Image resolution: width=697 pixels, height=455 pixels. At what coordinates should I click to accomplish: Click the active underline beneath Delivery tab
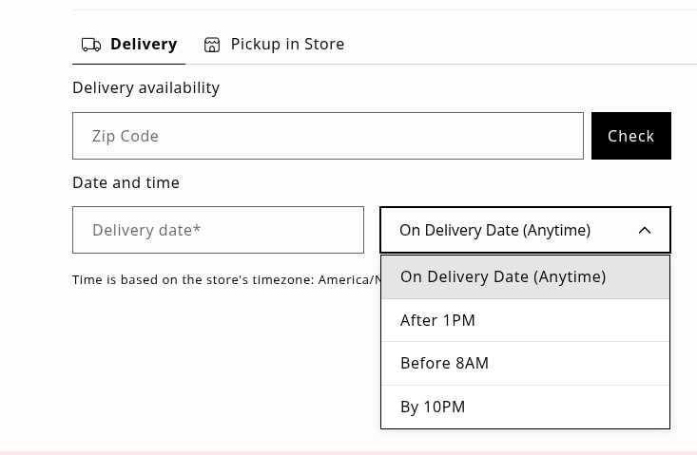tap(128, 64)
